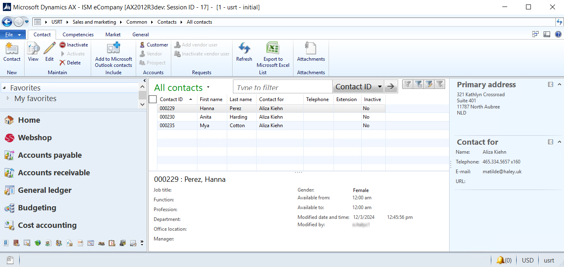The width and height of the screenshot is (564, 267).
Task: Sort by the Last name column header
Action: (x=242, y=99)
